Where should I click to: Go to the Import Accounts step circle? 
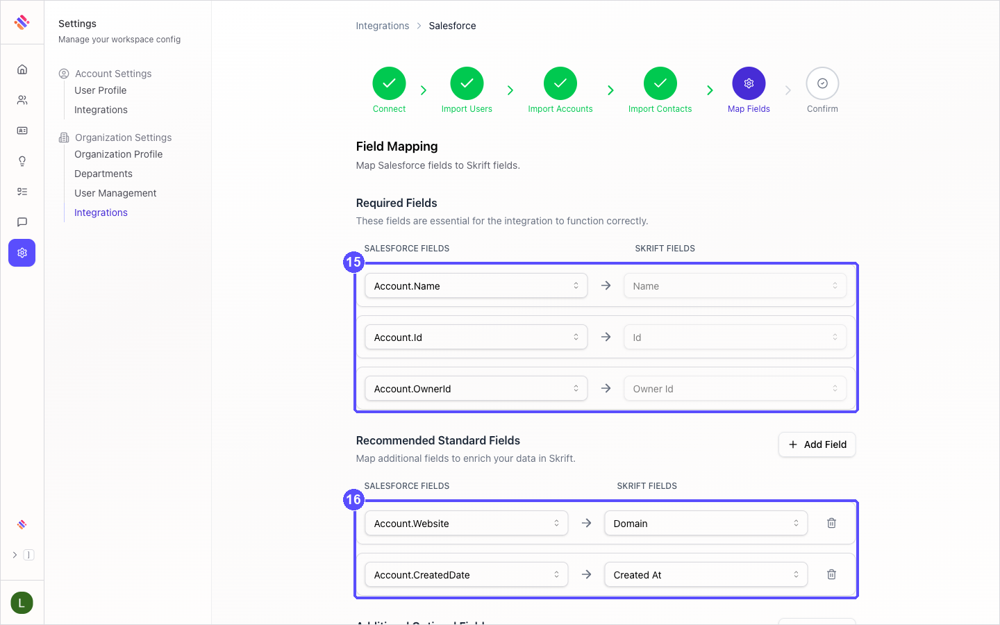click(x=560, y=83)
